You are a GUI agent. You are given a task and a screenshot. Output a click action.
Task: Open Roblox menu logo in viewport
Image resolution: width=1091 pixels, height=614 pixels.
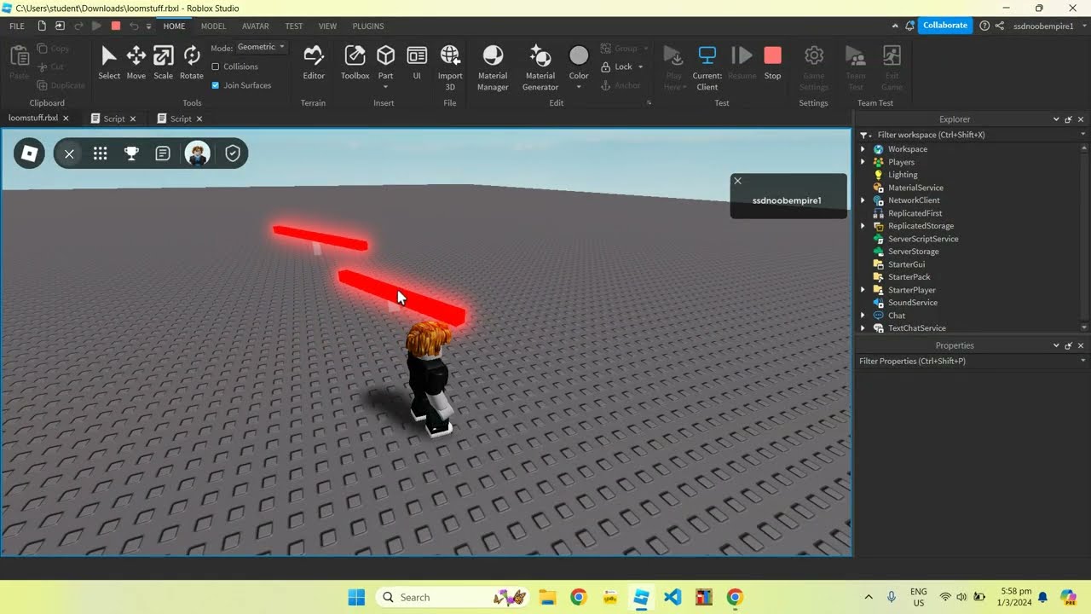pos(29,153)
